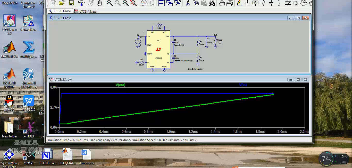Find with the binoculars icon
Image resolution: width=352 pixels, height=168 pixels.
tap(212, 3)
